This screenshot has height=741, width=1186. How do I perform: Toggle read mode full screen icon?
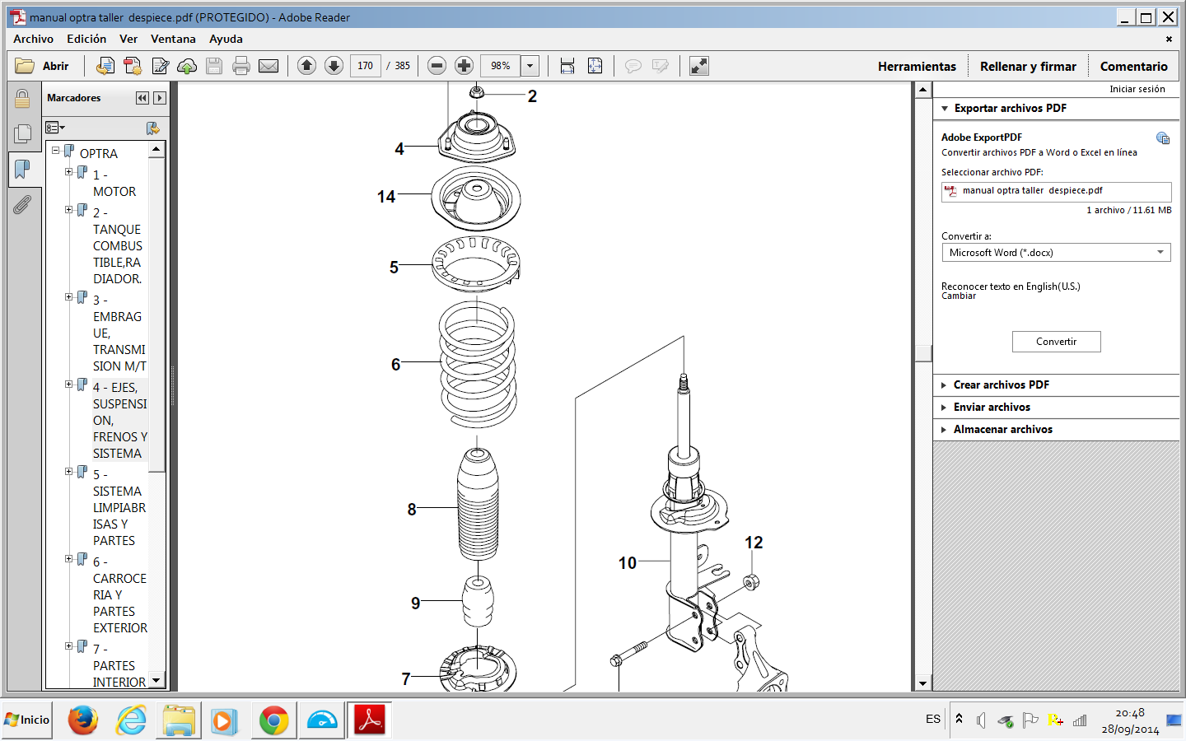click(x=699, y=66)
